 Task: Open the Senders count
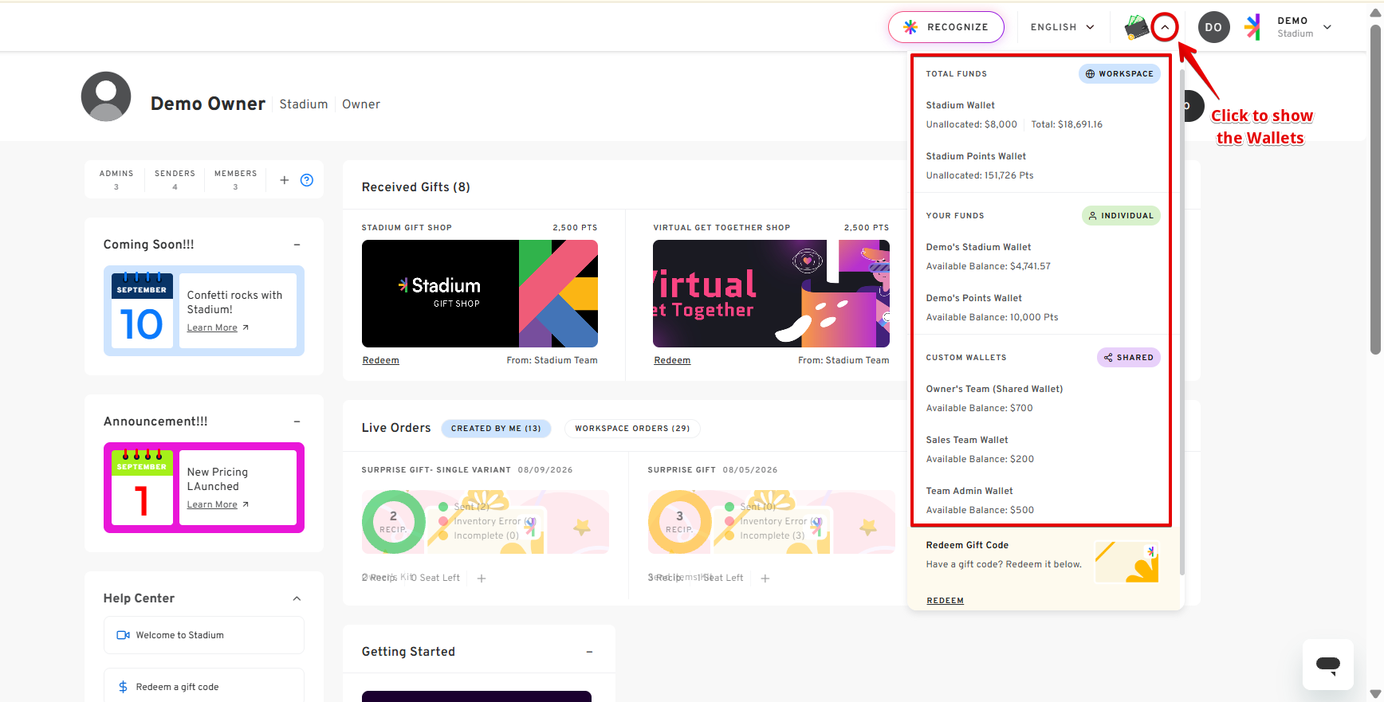coord(175,179)
